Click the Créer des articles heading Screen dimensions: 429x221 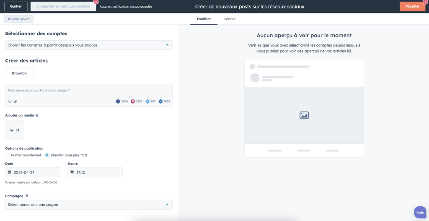click(x=26, y=61)
